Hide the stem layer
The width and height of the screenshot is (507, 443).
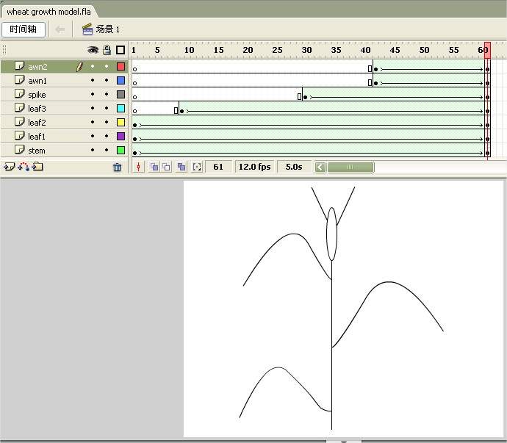[93, 150]
